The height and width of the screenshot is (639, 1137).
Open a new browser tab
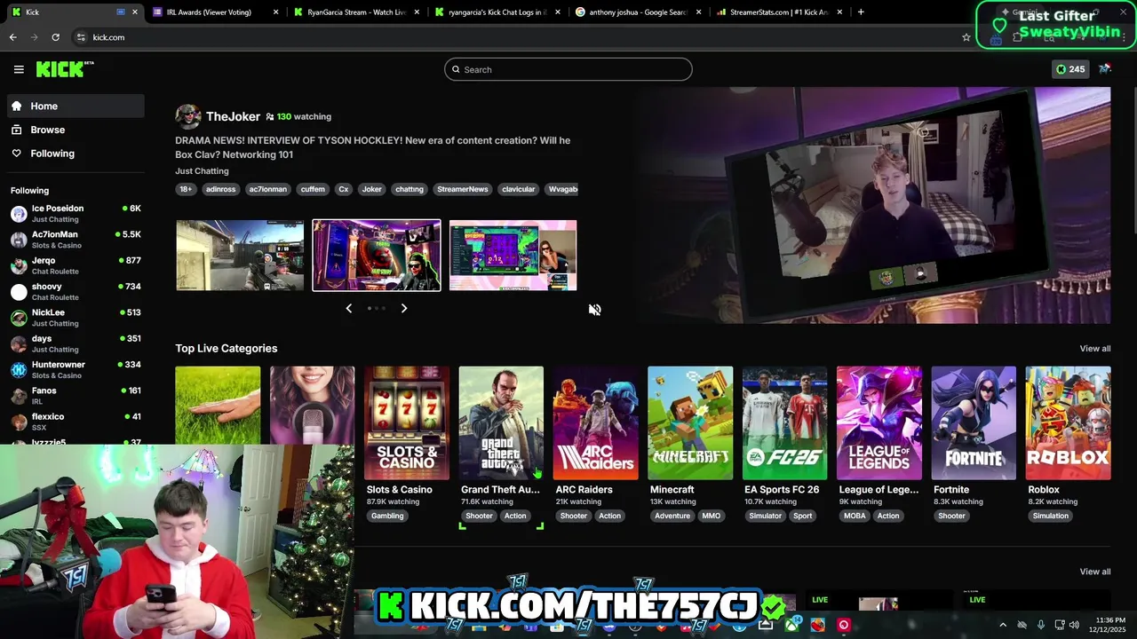pyautogui.click(x=861, y=12)
